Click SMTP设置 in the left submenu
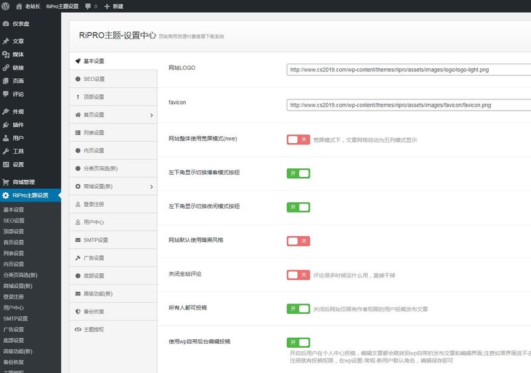Screen dimensions: 531x373 (x=15, y=318)
